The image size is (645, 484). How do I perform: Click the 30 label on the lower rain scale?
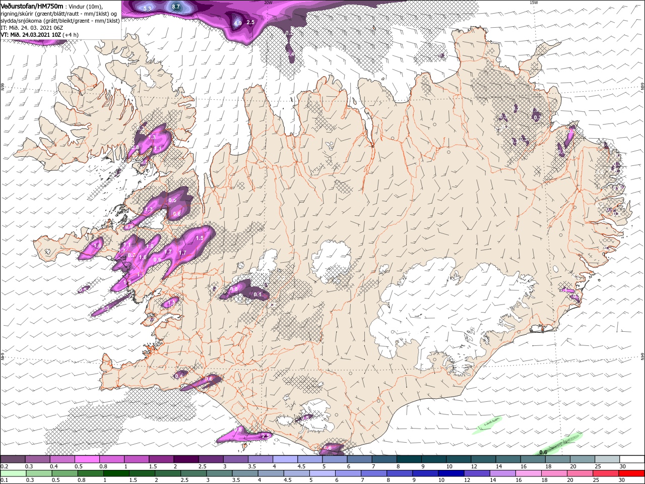click(x=622, y=480)
